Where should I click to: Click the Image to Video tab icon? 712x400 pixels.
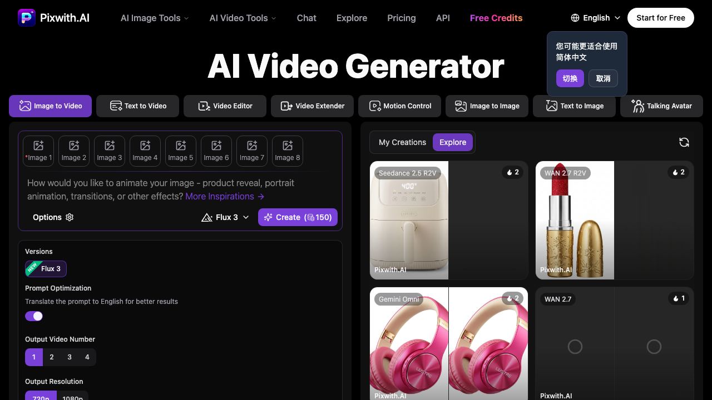coord(25,106)
